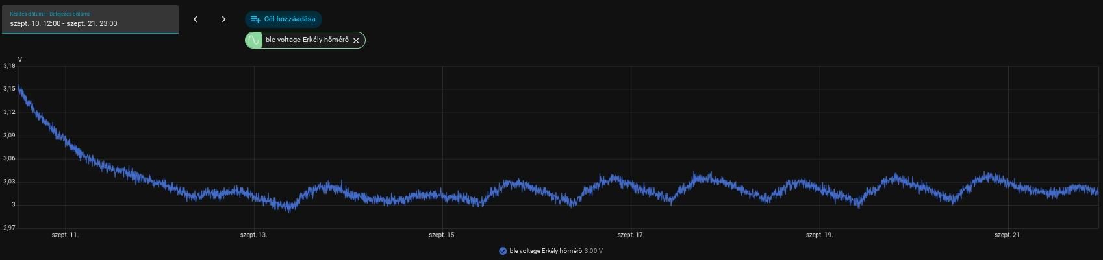Click the add-target plus icon
The height and width of the screenshot is (260, 1103).
point(255,19)
